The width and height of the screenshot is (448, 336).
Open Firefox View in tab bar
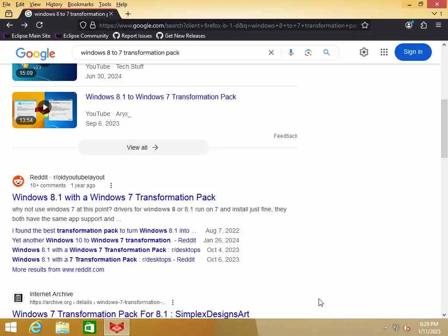tap(9, 14)
